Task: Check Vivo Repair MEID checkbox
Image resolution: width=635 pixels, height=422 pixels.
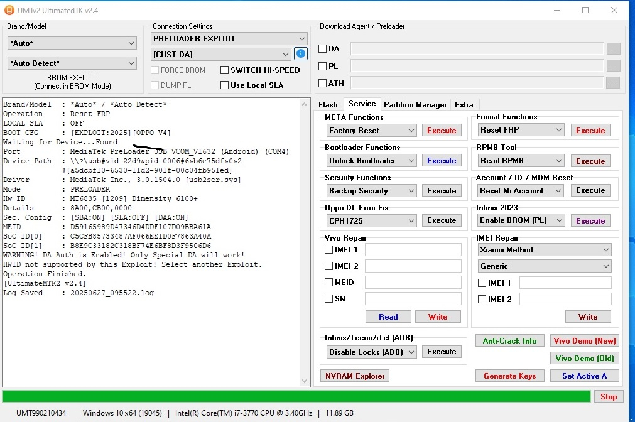Action: coord(329,283)
